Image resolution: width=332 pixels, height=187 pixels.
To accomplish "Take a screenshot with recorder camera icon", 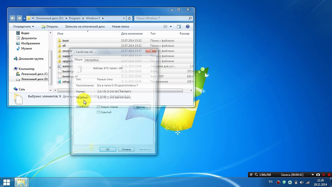I will [318, 175].
